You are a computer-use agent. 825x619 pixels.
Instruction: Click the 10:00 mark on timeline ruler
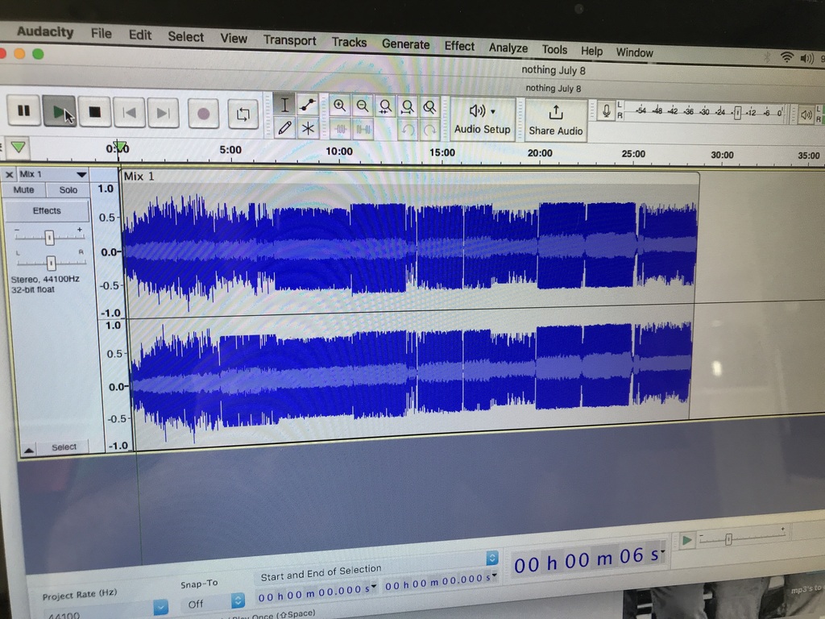[339, 152]
